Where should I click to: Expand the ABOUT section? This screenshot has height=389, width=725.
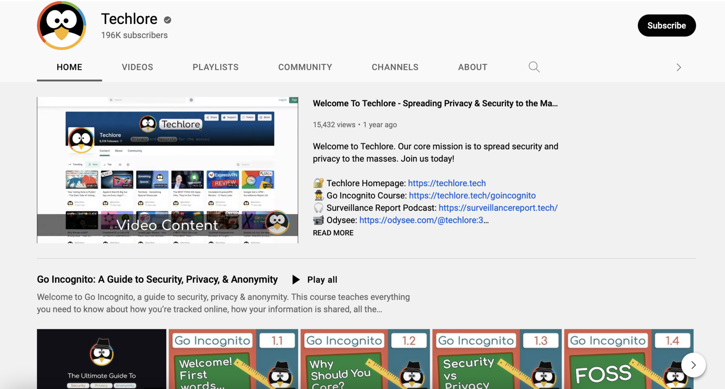pyautogui.click(x=472, y=67)
